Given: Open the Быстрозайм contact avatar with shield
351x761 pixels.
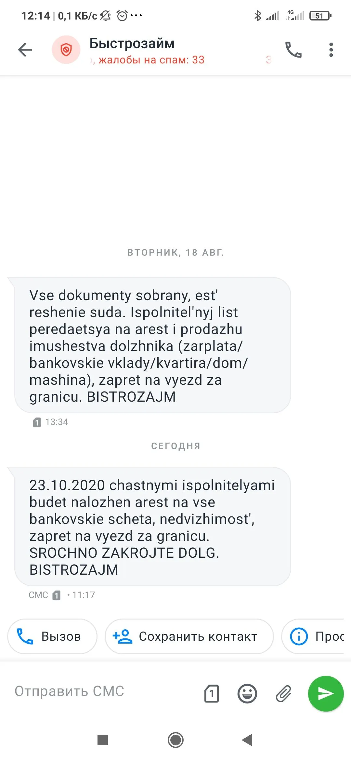Looking at the screenshot, I should (66, 50).
